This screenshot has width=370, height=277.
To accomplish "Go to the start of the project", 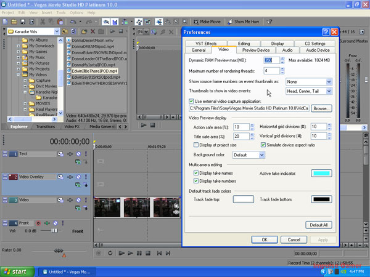I will click(159, 253).
